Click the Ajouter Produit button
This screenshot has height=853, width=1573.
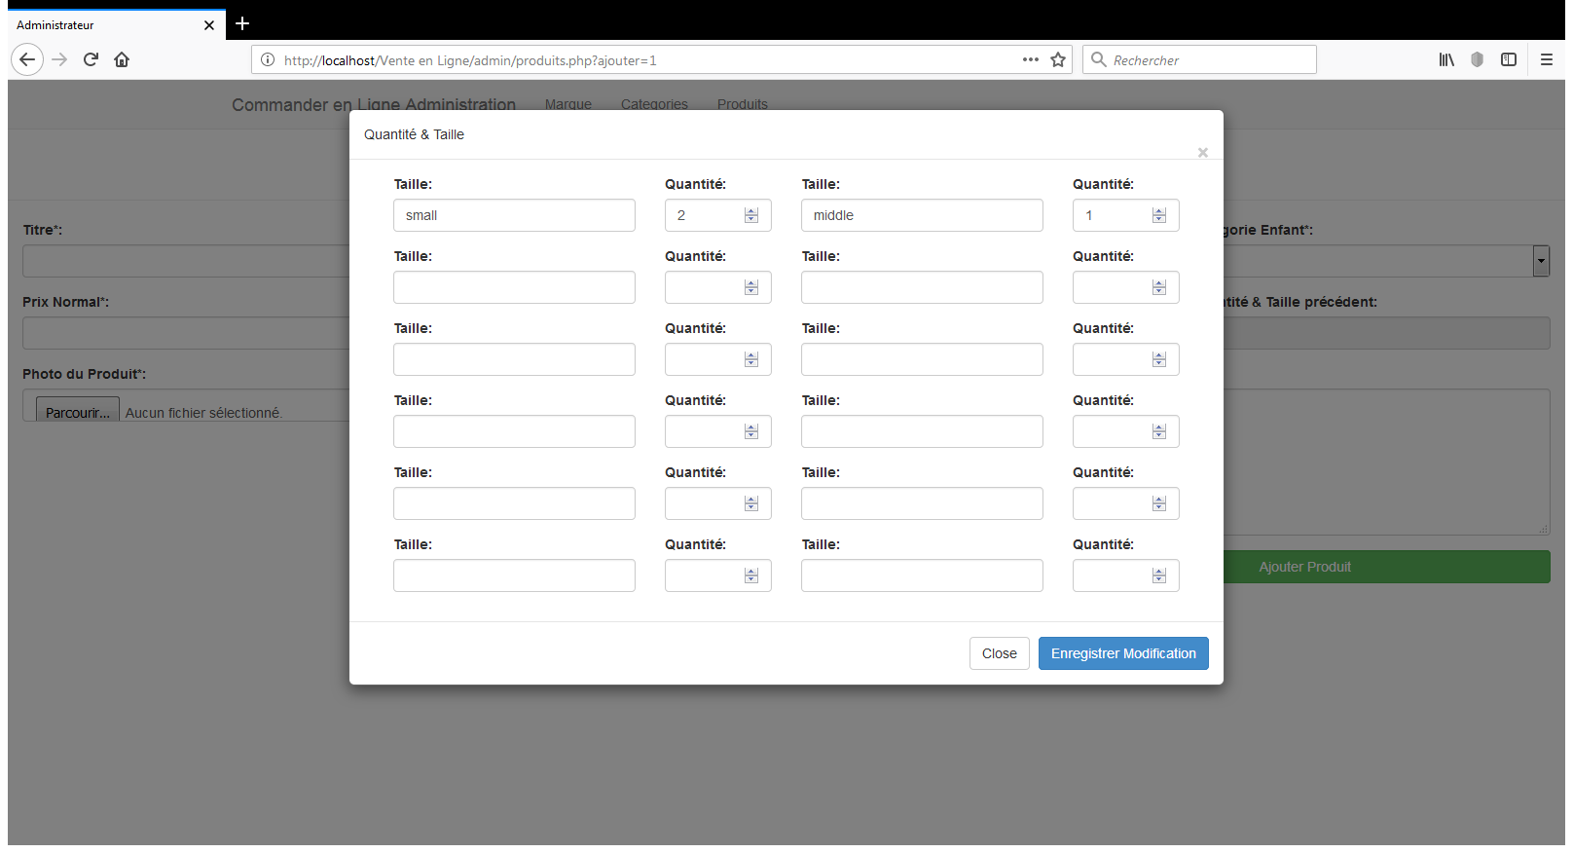[x=1386, y=567]
